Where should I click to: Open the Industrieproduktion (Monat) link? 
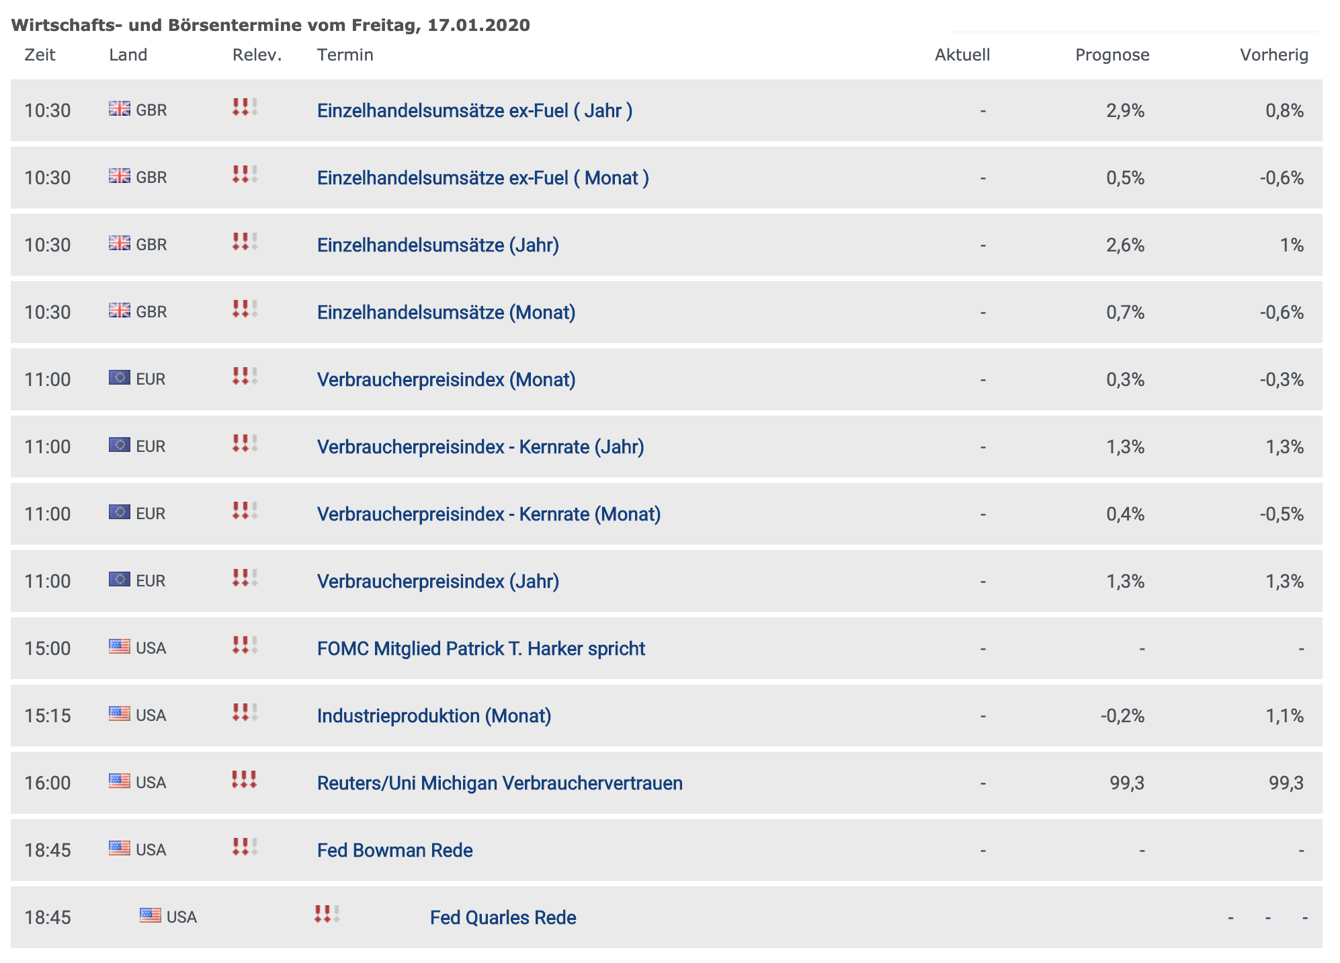434,716
